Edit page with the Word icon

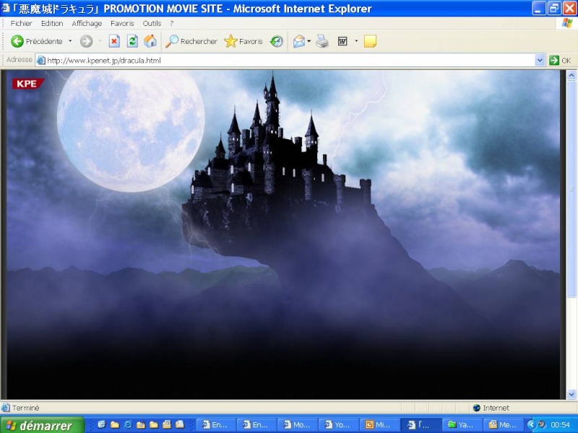pyautogui.click(x=342, y=41)
